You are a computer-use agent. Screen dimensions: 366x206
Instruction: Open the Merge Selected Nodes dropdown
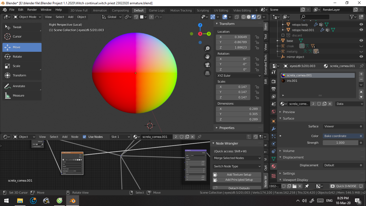pyautogui.click(x=237, y=158)
